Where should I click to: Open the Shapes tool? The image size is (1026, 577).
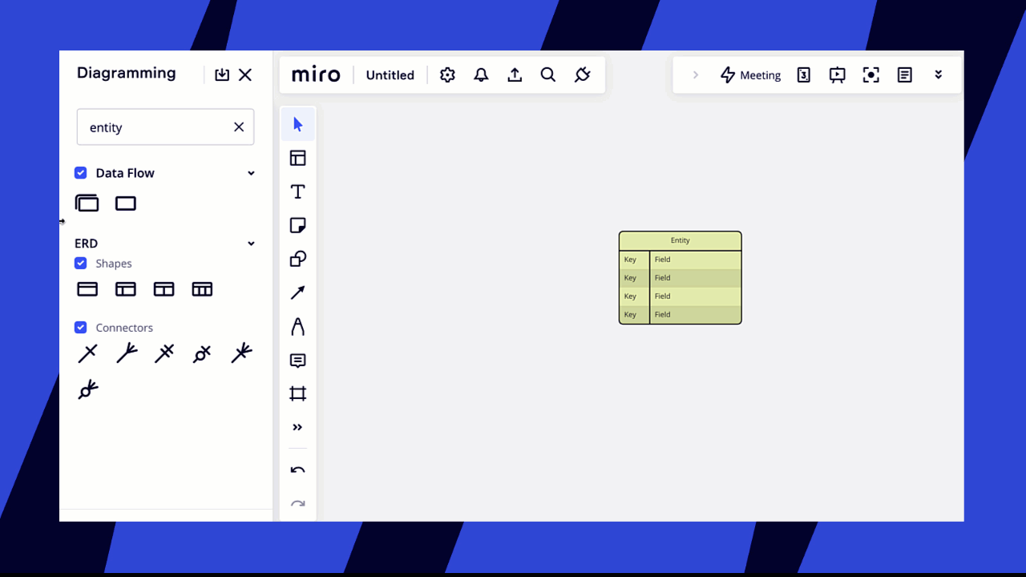[297, 259]
